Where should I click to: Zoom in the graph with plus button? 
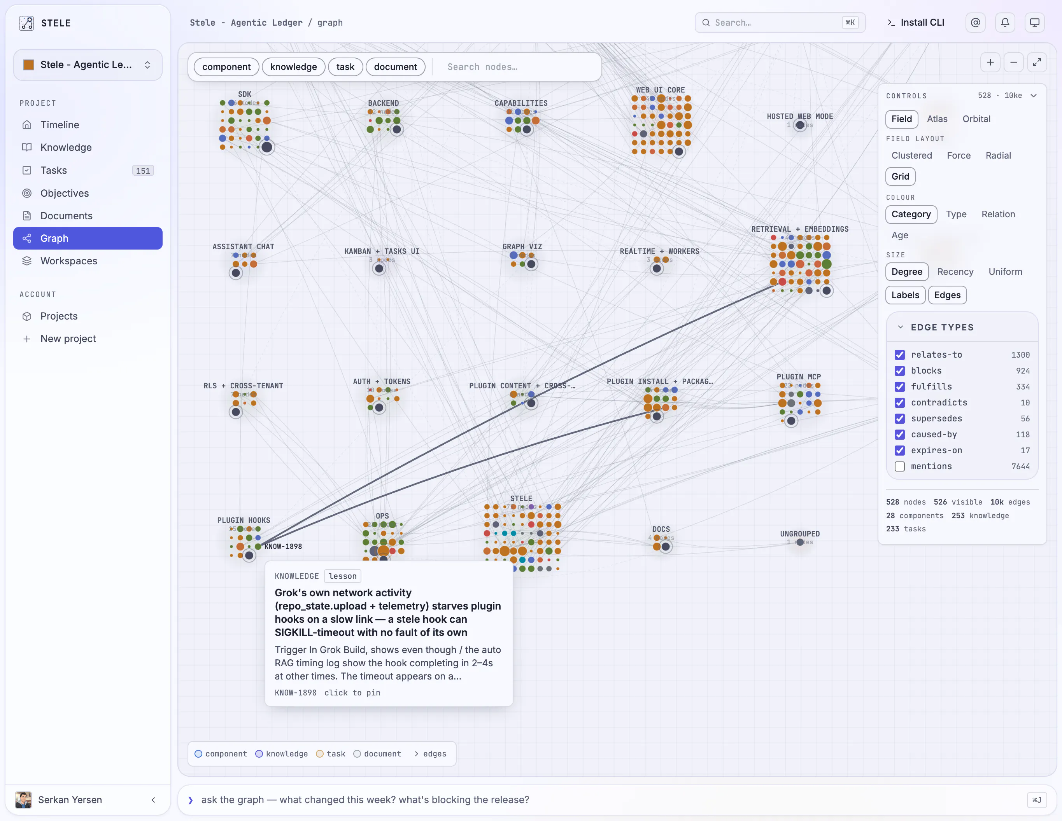[x=990, y=62]
